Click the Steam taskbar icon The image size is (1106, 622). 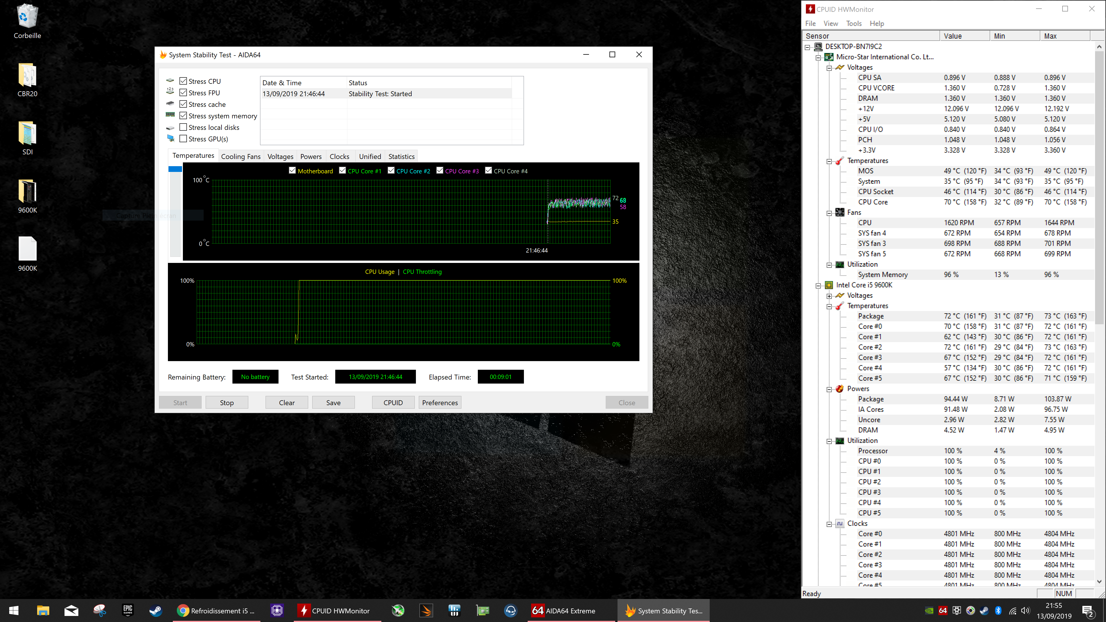[156, 610]
